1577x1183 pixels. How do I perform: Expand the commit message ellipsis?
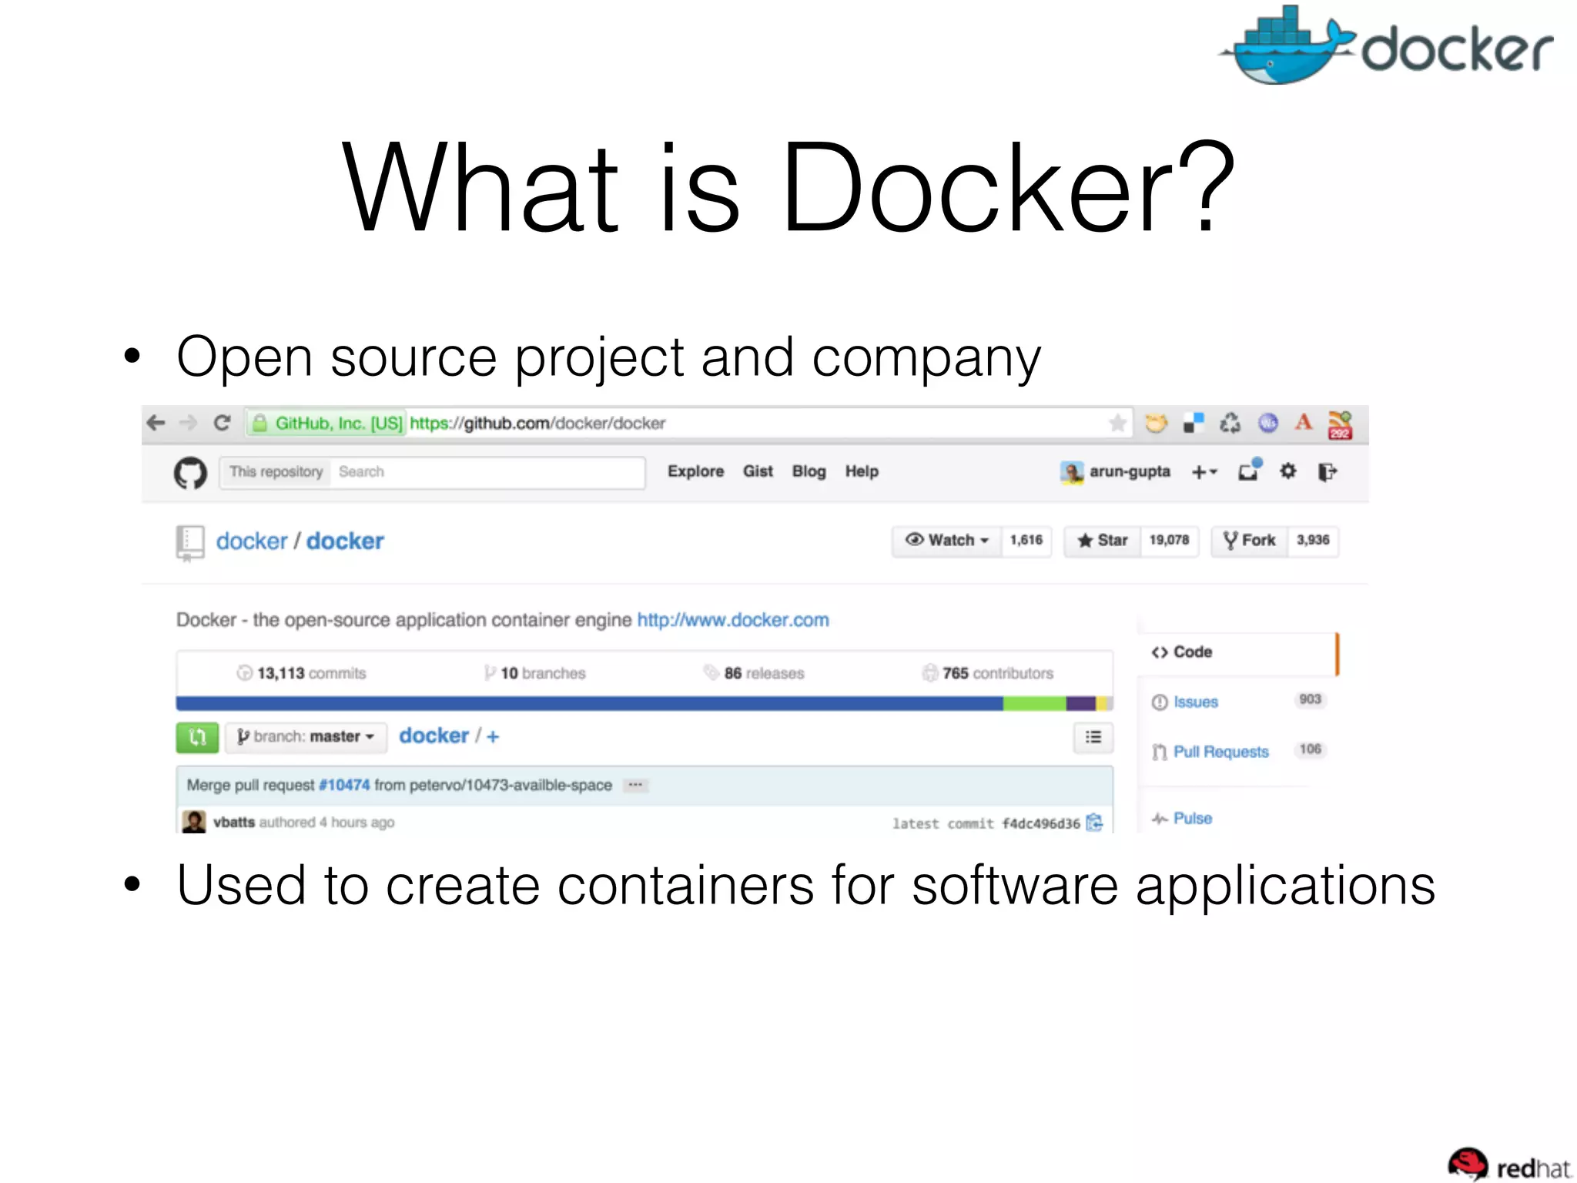point(635,785)
